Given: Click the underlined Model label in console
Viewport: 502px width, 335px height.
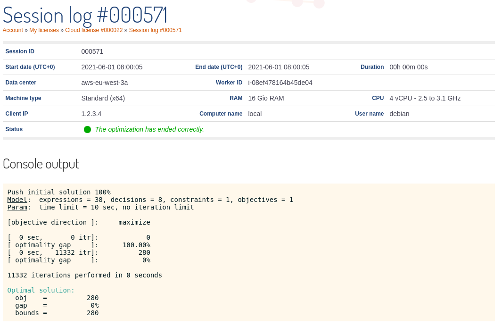Looking at the screenshot, I should [x=17, y=200].
